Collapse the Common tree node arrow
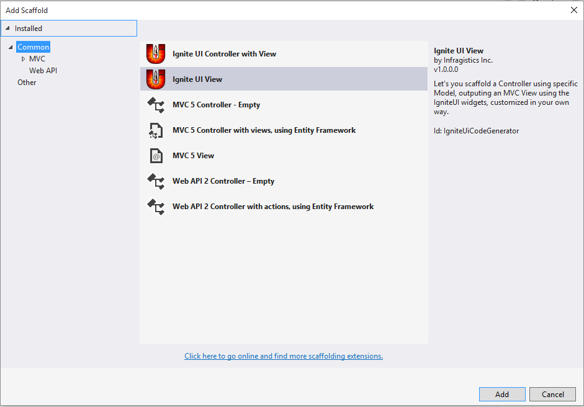The width and height of the screenshot is (584, 407). (11, 48)
